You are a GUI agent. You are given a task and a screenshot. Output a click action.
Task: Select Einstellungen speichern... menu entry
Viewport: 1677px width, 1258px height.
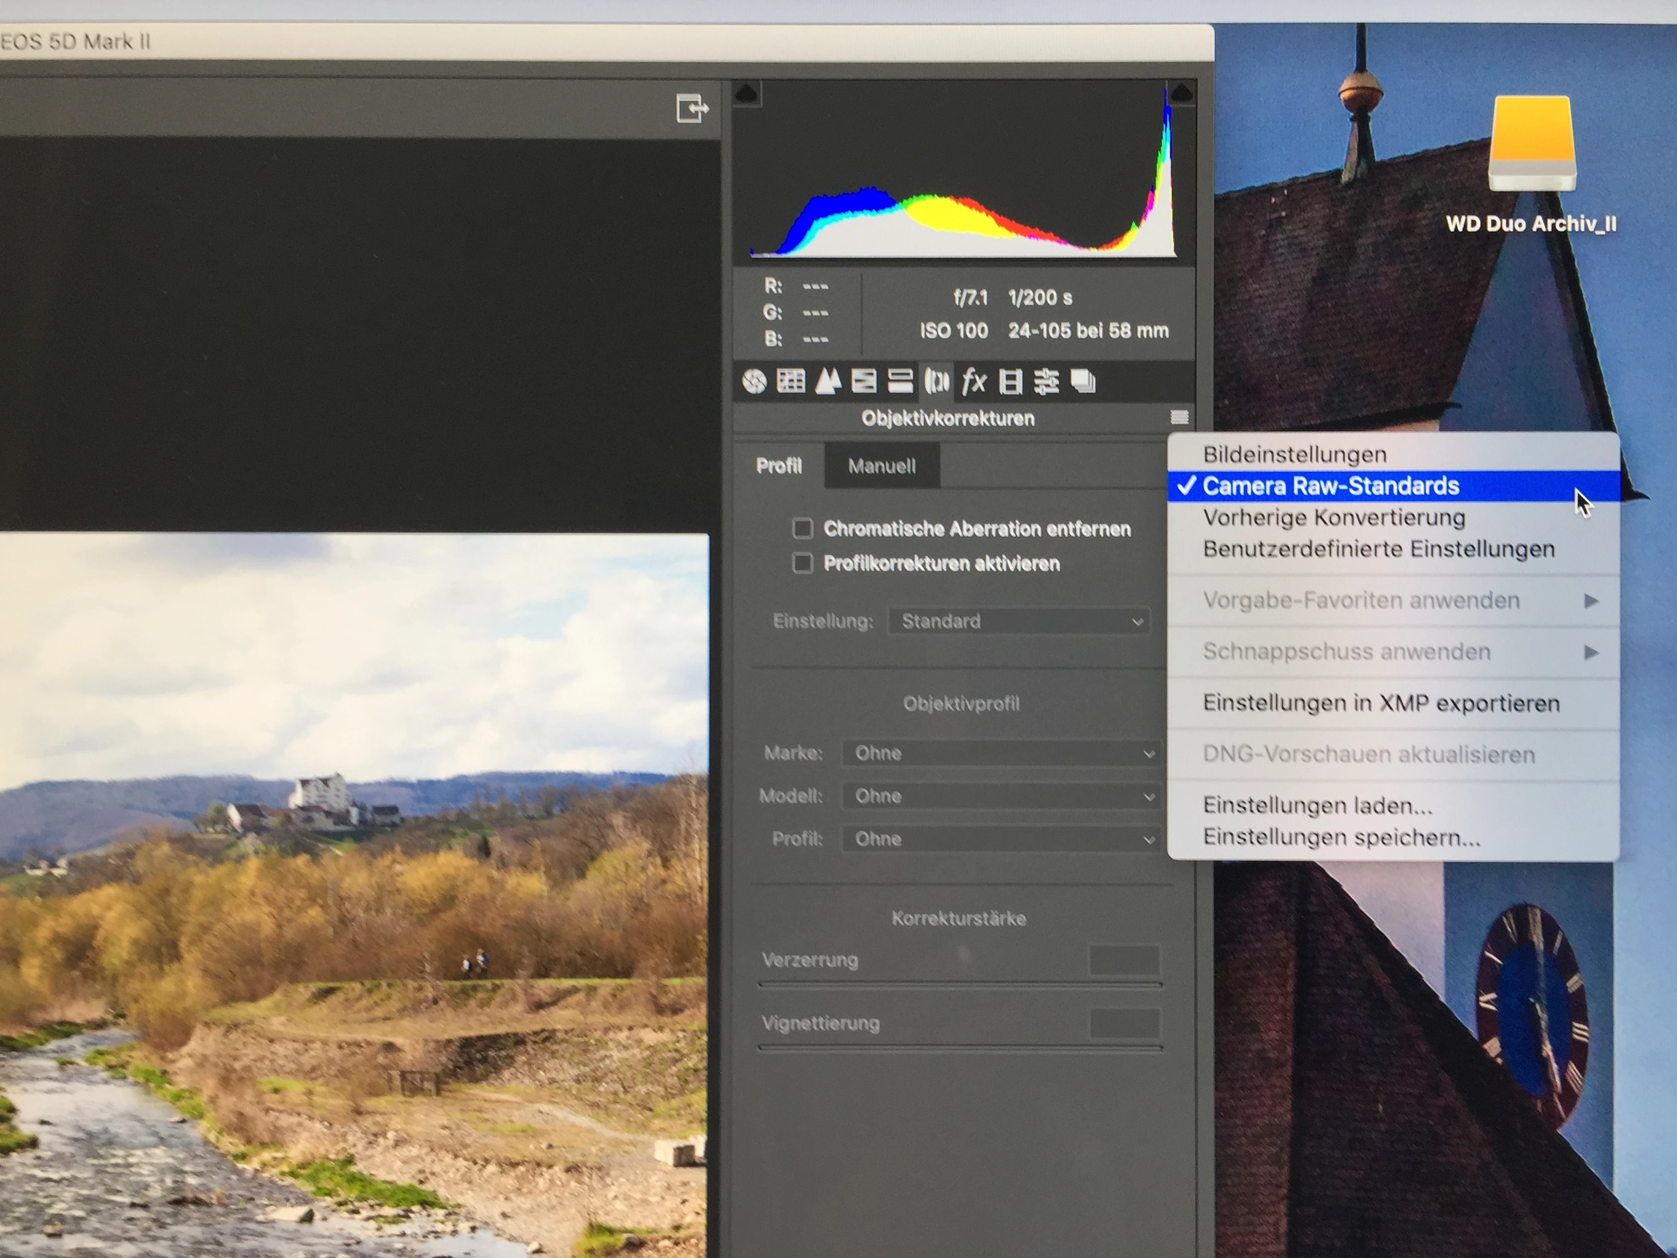click(1341, 837)
